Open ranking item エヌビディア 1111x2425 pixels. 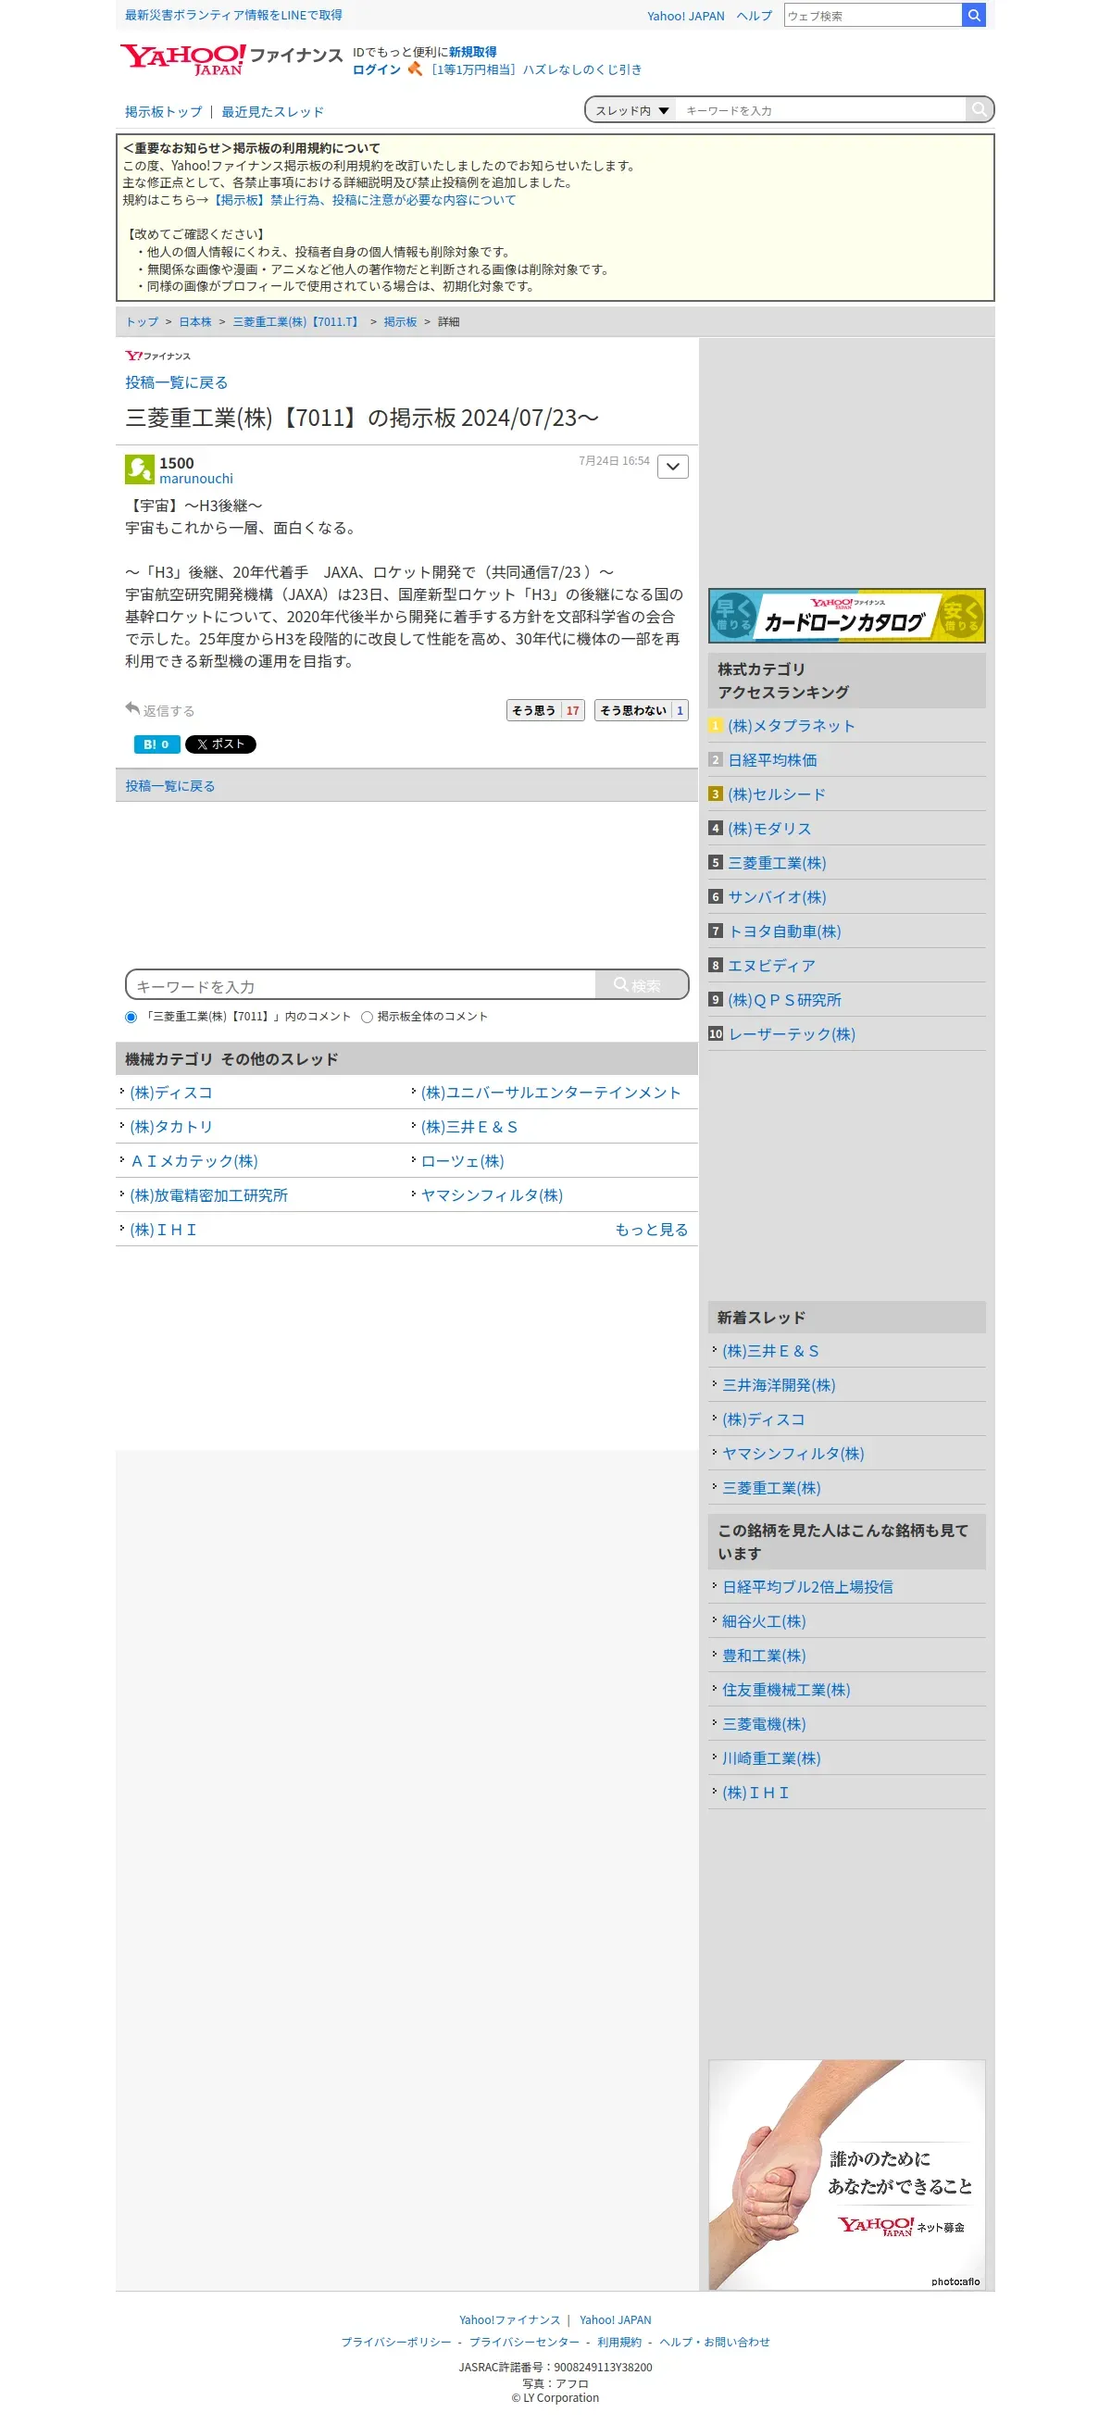click(771, 966)
